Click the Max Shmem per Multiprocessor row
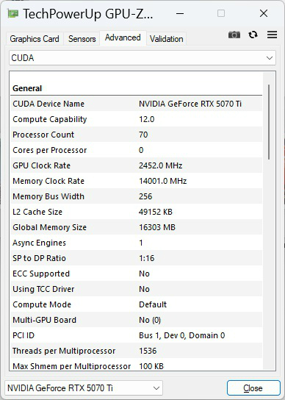 [x=137, y=366]
